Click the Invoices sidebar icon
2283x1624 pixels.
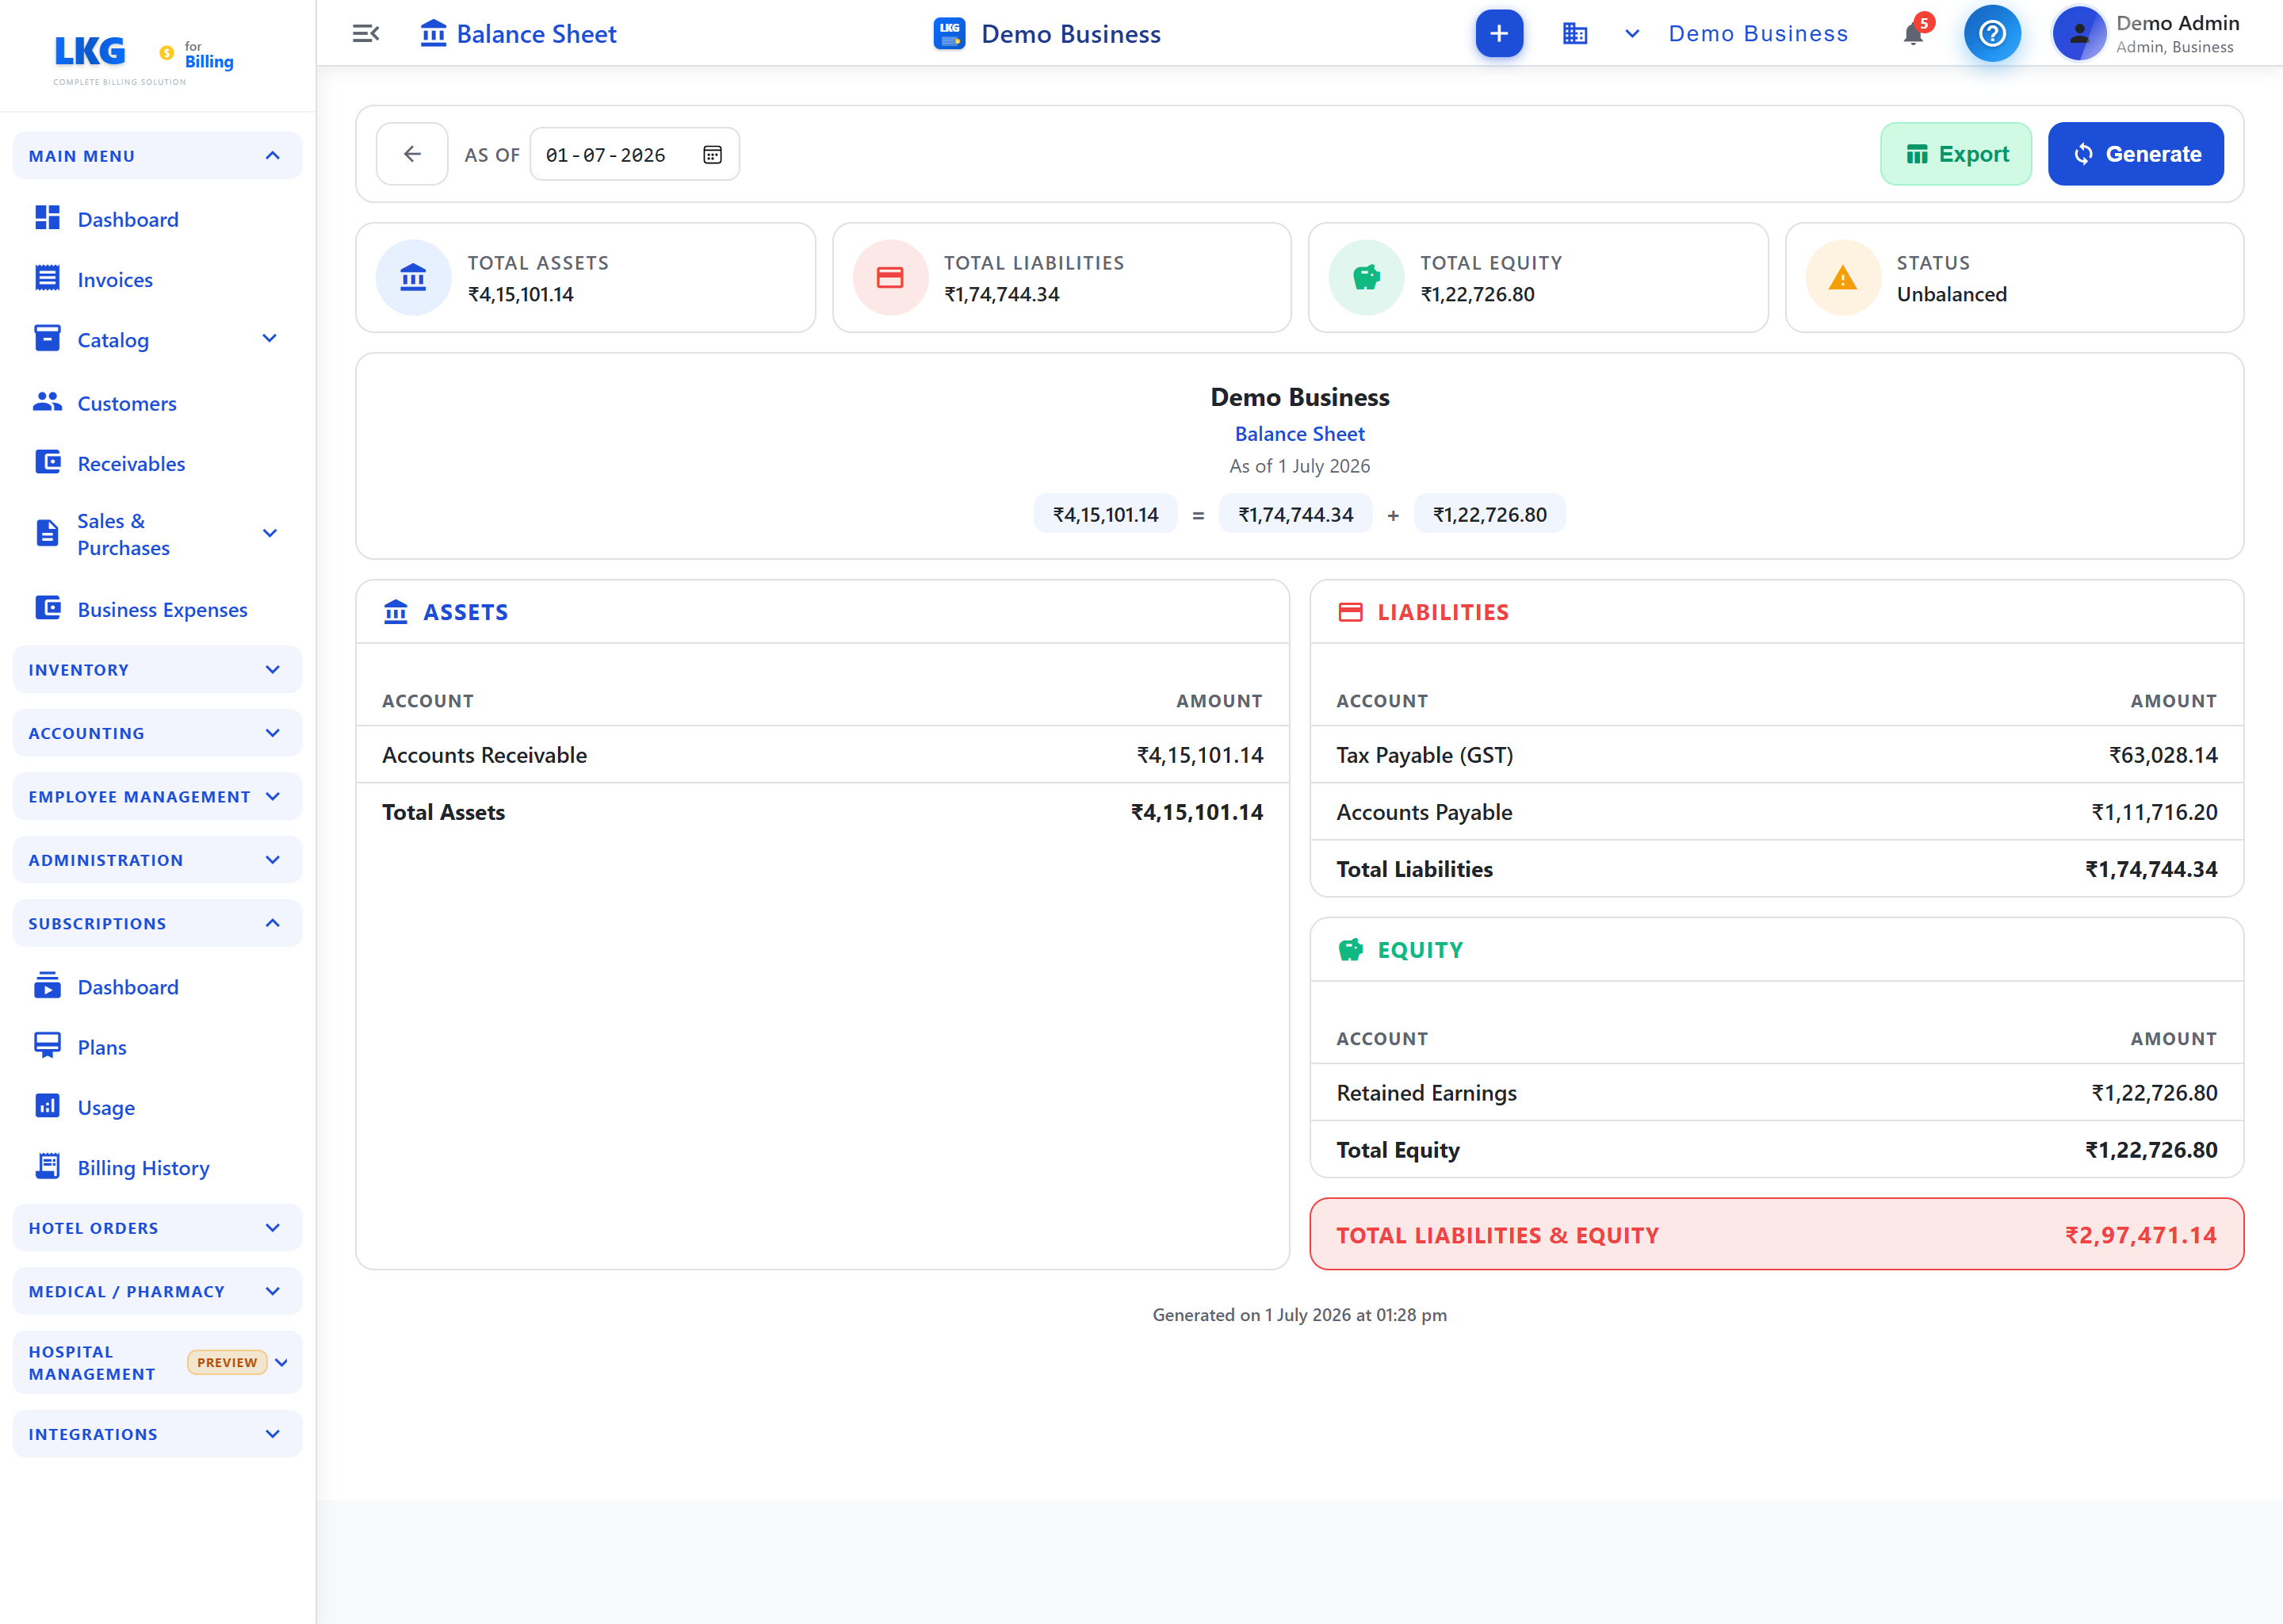pyautogui.click(x=47, y=278)
